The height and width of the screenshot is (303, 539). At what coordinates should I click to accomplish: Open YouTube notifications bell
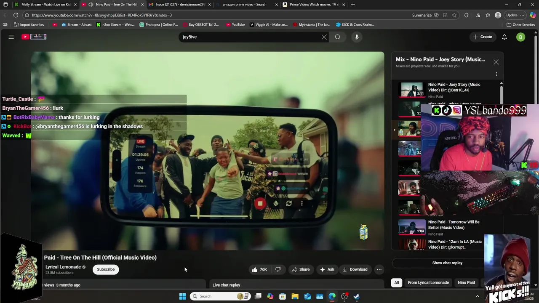tap(504, 37)
